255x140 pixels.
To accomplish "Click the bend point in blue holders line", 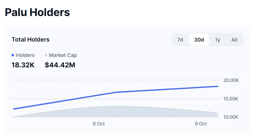I will 116,92.
